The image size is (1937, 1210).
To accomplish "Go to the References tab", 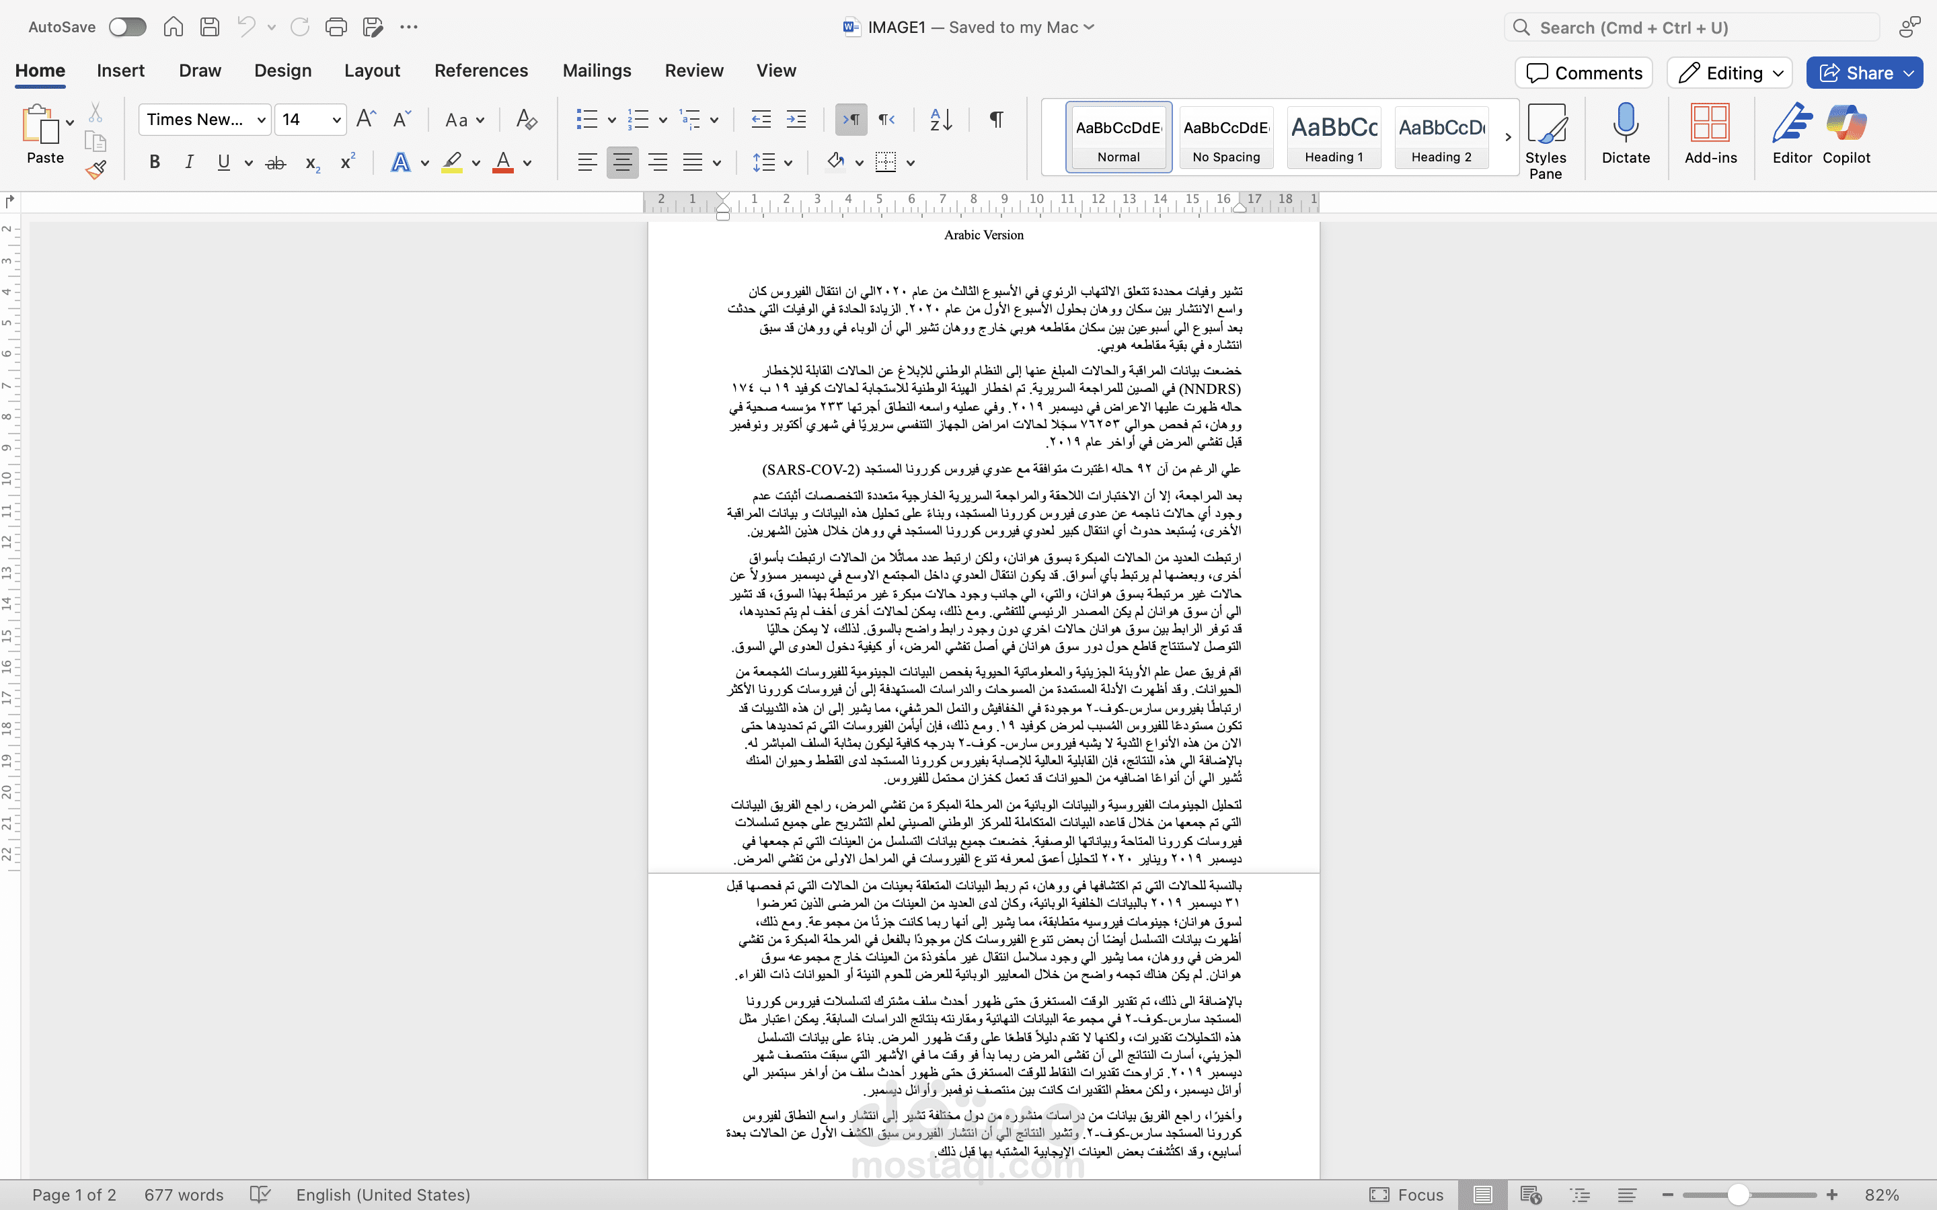I will coord(481,71).
